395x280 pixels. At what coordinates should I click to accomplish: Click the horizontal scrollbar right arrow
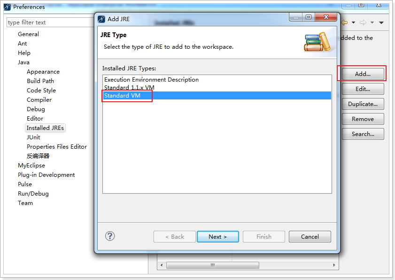coord(334,265)
